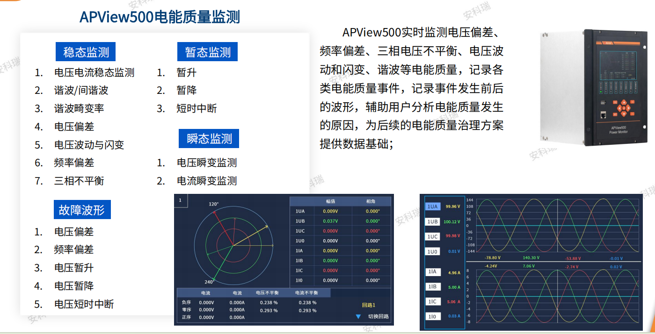Image resolution: width=655 pixels, height=334 pixels.
Task: Click the 240° label on phasor diagram
Action: pyautogui.click(x=209, y=282)
